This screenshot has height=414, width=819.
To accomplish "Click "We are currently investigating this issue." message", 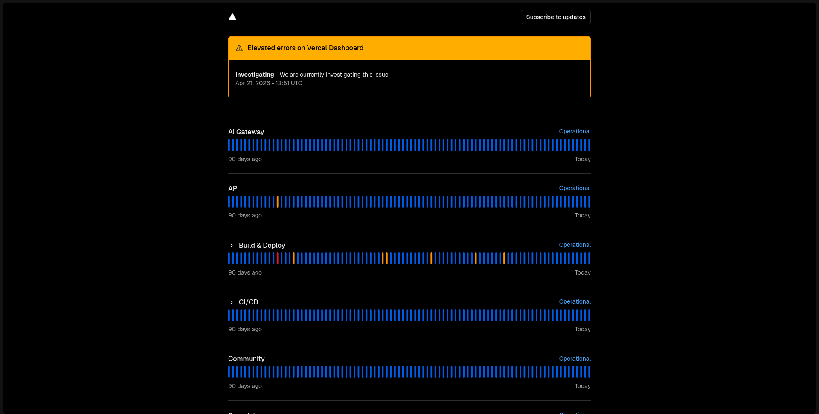I will (x=335, y=75).
